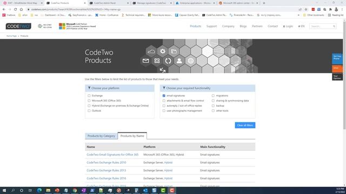Open the Support navigation menu
Screen dimensions: 346x194
[x=211, y=26]
